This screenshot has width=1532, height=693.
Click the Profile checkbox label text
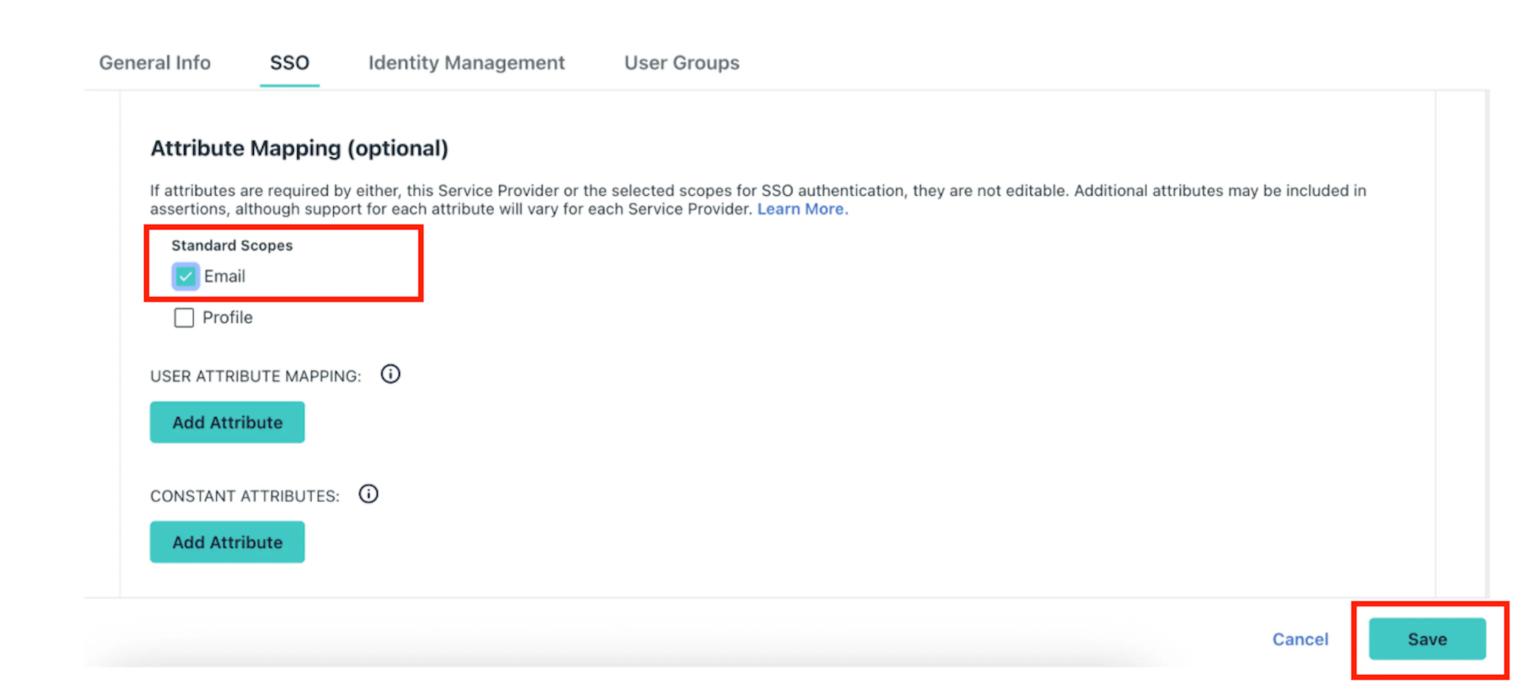(x=227, y=318)
